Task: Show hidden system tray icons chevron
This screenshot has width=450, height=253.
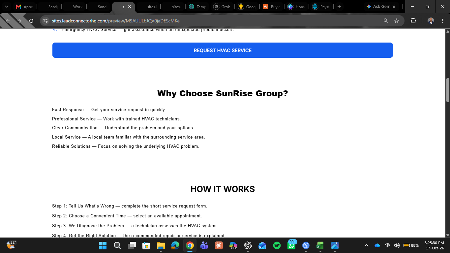Action: [366, 245]
